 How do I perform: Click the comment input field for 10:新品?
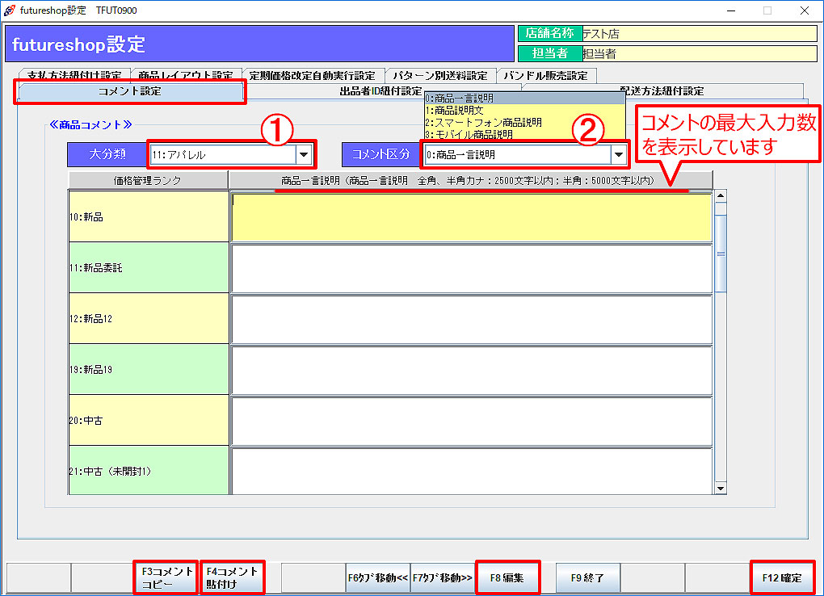(470, 217)
